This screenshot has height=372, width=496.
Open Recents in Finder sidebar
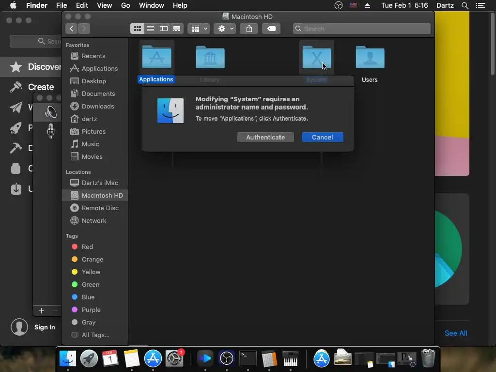click(x=95, y=56)
